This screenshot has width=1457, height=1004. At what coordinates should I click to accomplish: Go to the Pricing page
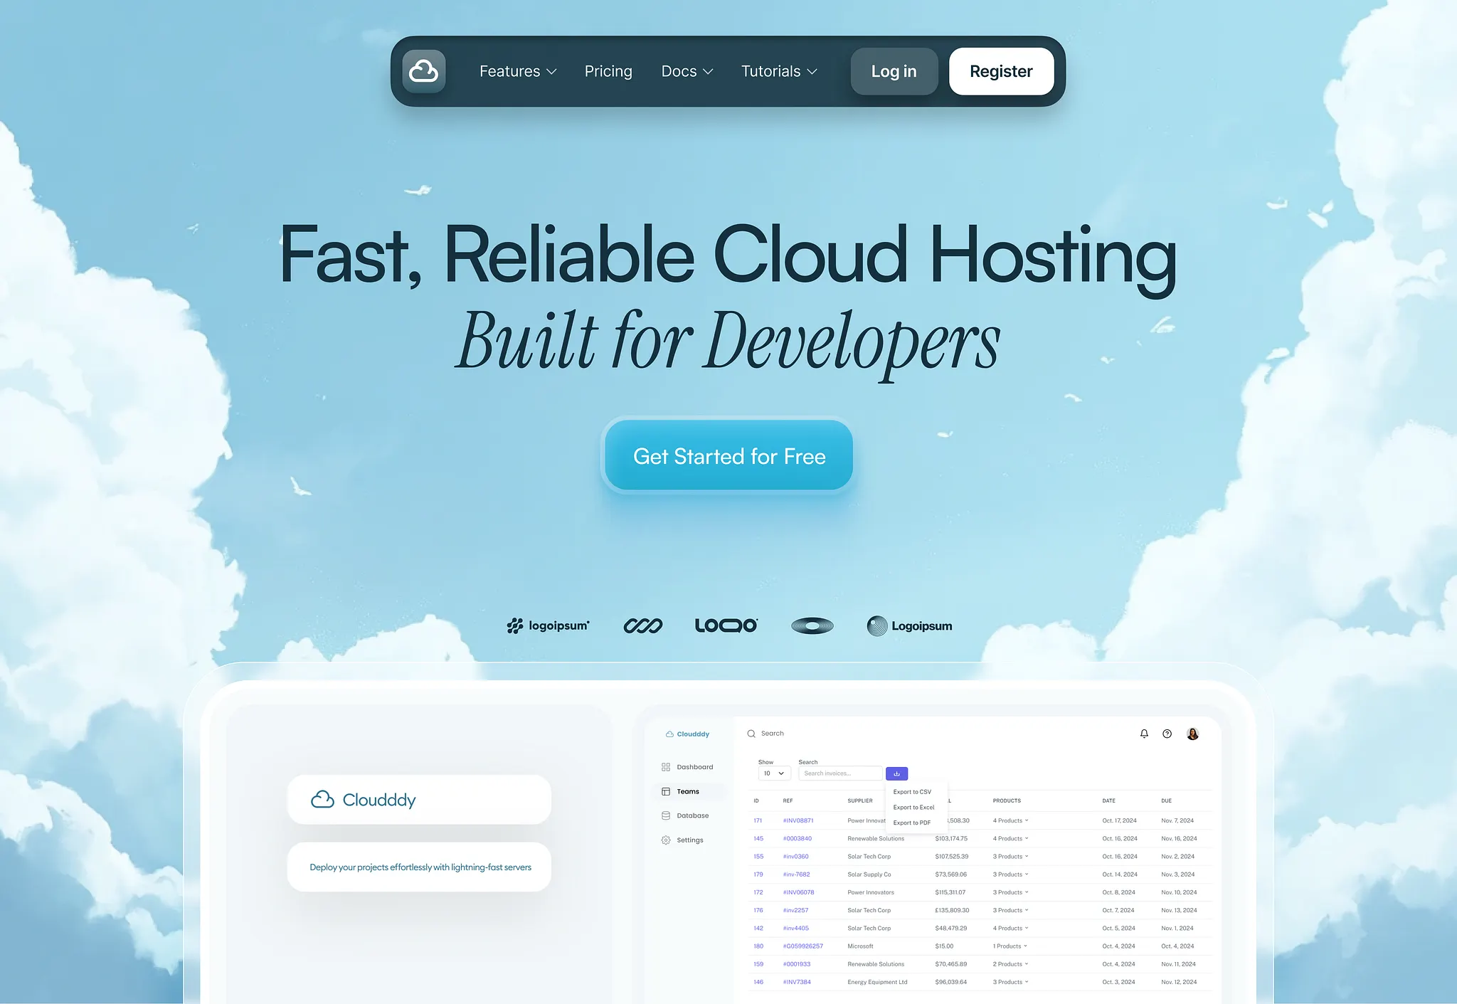608,71
